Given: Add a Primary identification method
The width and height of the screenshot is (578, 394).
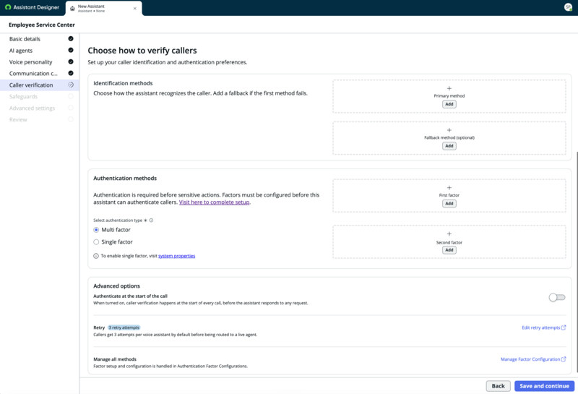Looking at the screenshot, I should [x=449, y=104].
